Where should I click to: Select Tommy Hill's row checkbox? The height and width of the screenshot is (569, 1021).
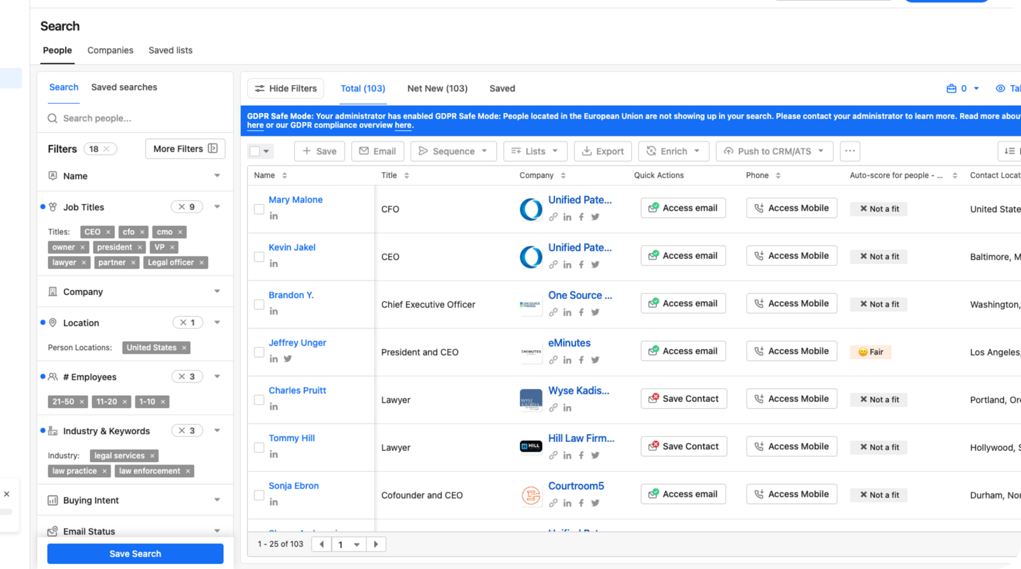259,447
